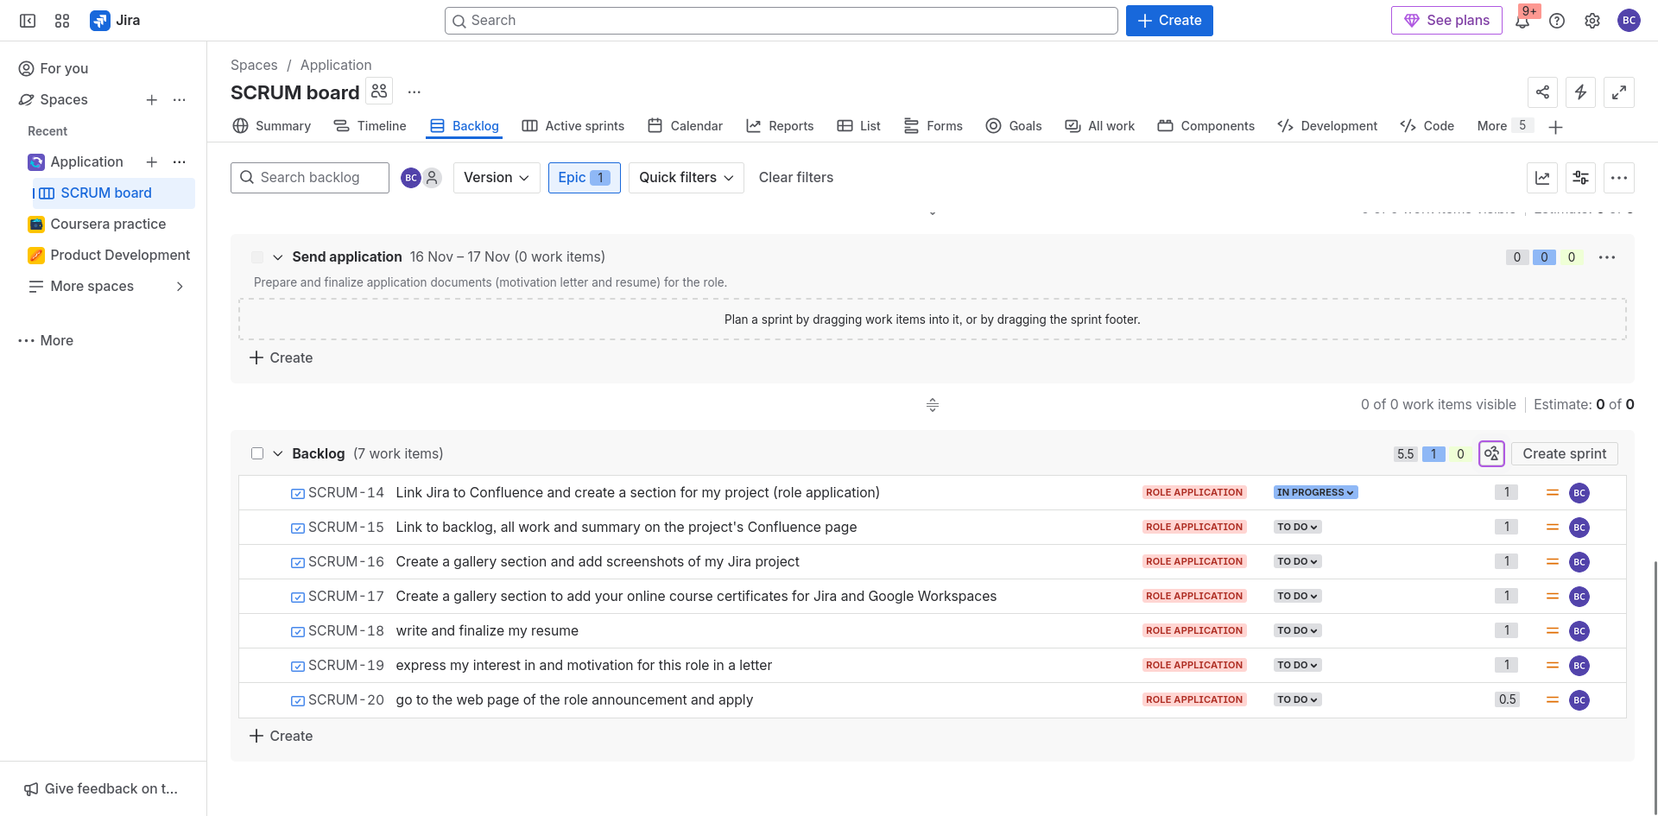The image size is (1658, 816).
Task: Open the Version dropdown
Action: (x=497, y=178)
